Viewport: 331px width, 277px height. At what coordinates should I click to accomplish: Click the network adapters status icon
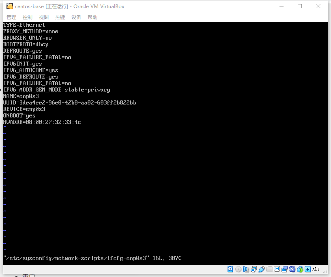tap(254, 269)
